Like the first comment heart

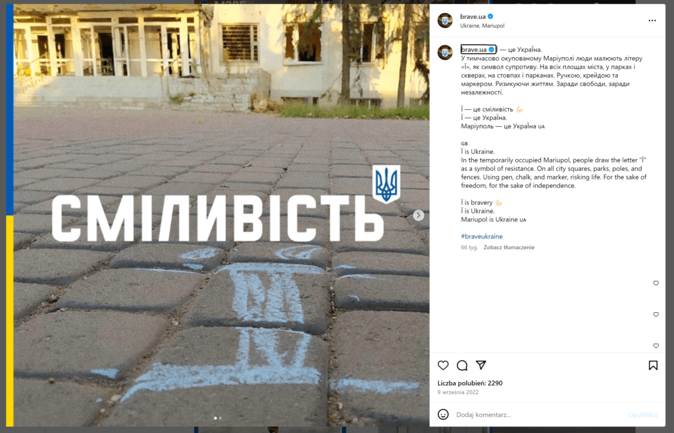[656, 283]
